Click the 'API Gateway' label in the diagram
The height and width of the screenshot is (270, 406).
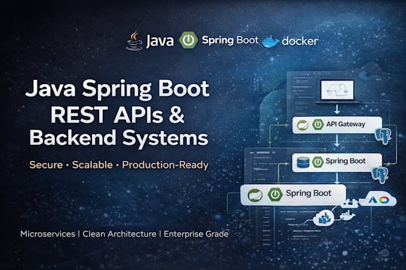coord(346,125)
